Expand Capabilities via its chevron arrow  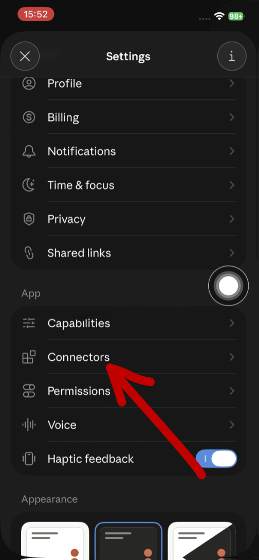coord(232,323)
